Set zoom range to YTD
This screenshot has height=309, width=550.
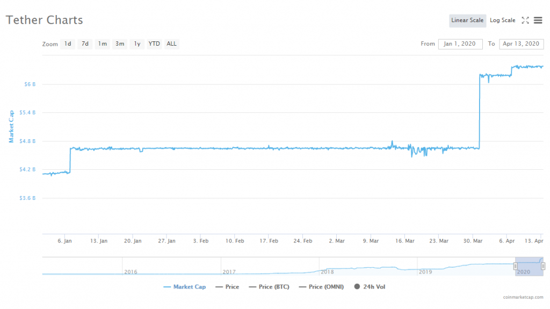pos(154,44)
